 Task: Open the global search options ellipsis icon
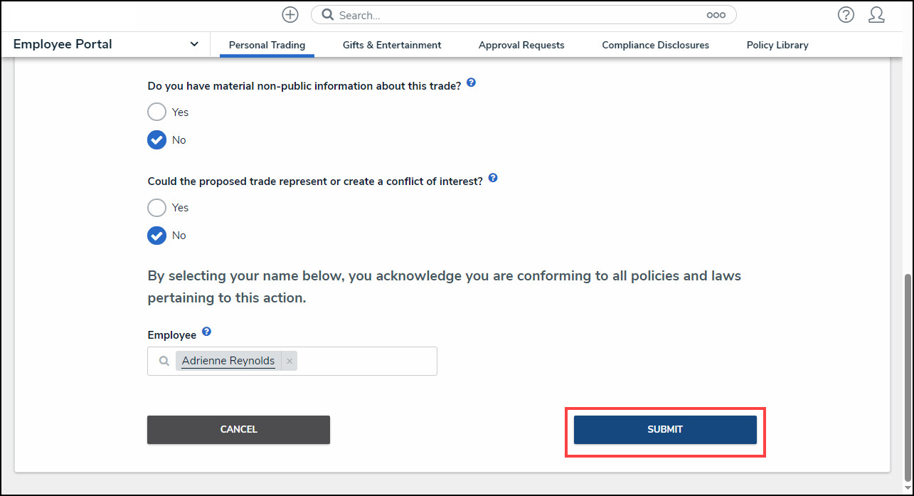pos(716,14)
